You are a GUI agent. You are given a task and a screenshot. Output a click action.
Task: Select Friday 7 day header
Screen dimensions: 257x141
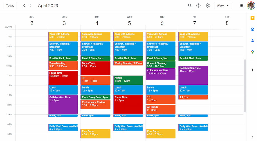pos(195,23)
